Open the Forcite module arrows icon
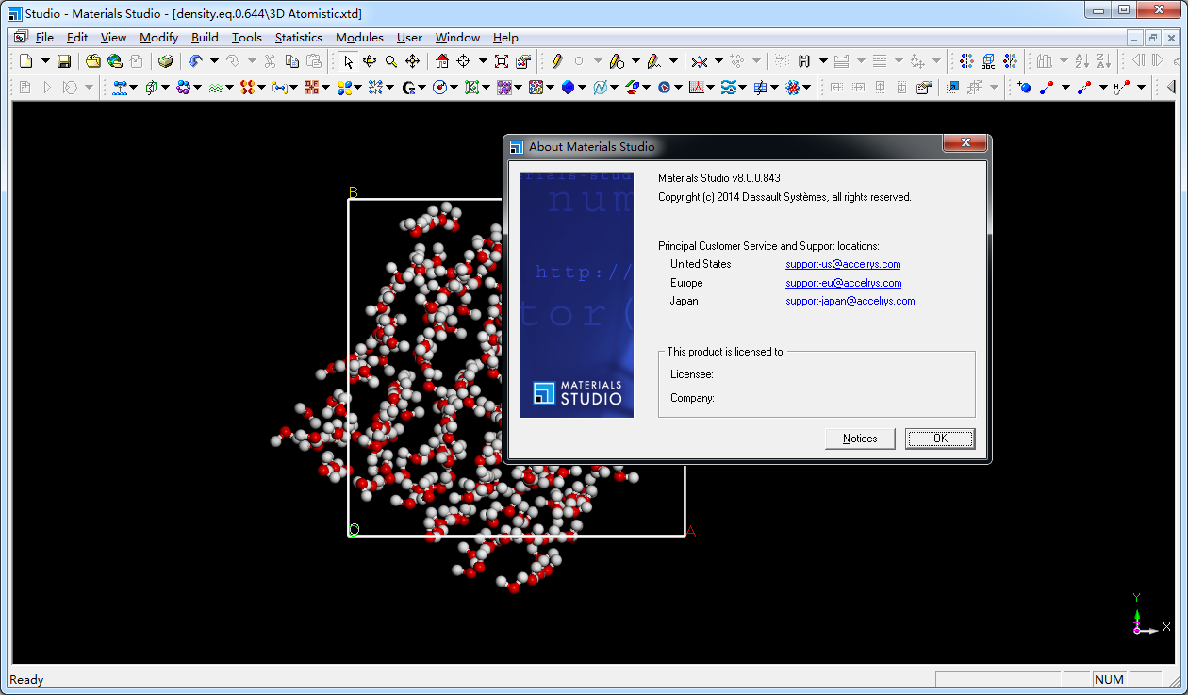The height and width of the screenshot is (695, 1188). tap(375, 87)
